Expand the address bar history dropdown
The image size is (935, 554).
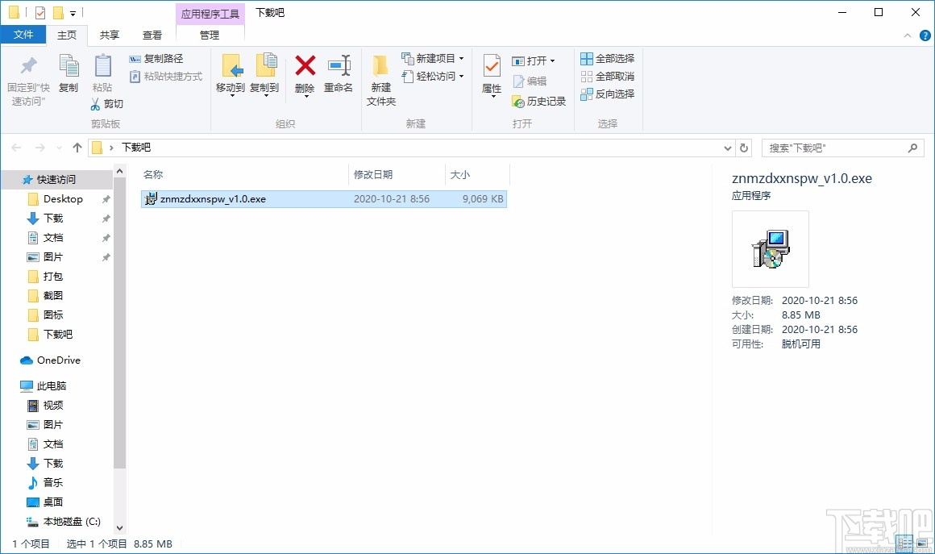click(x=727, y=148)
